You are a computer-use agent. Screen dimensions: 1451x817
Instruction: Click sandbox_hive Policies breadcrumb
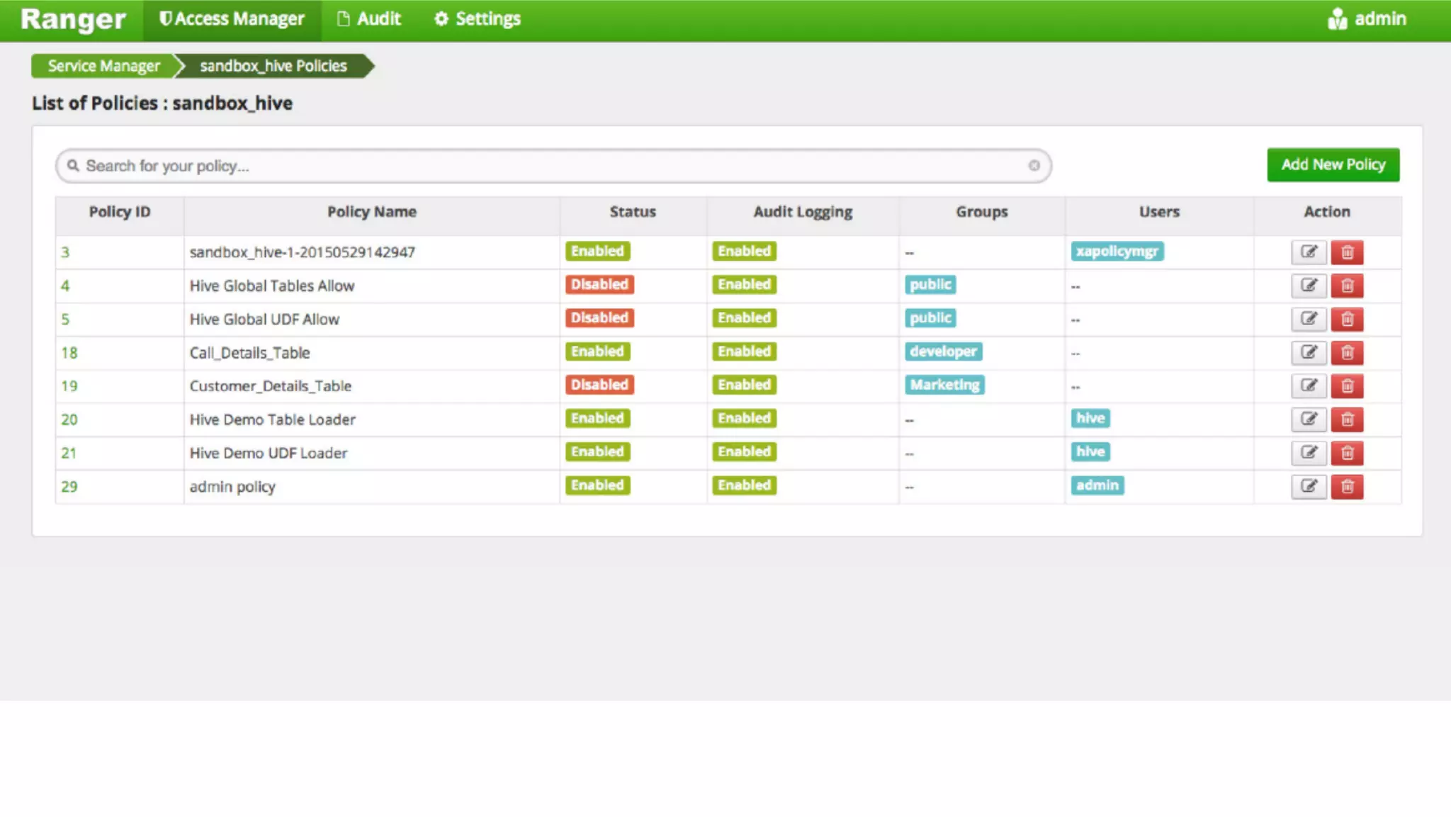(273, 66)
